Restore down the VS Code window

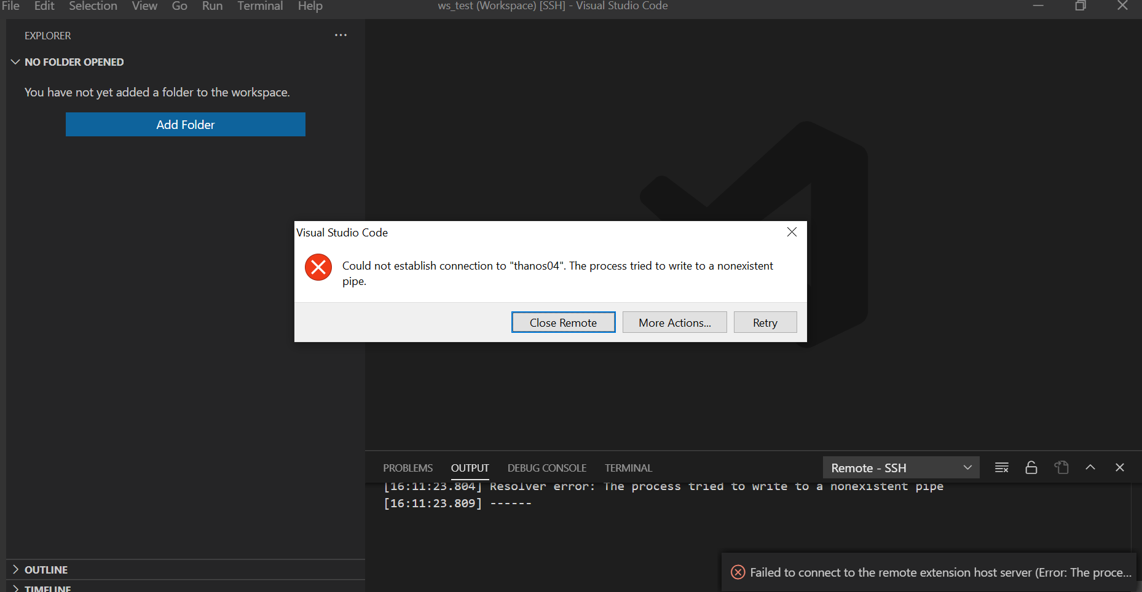point(1081,6)
